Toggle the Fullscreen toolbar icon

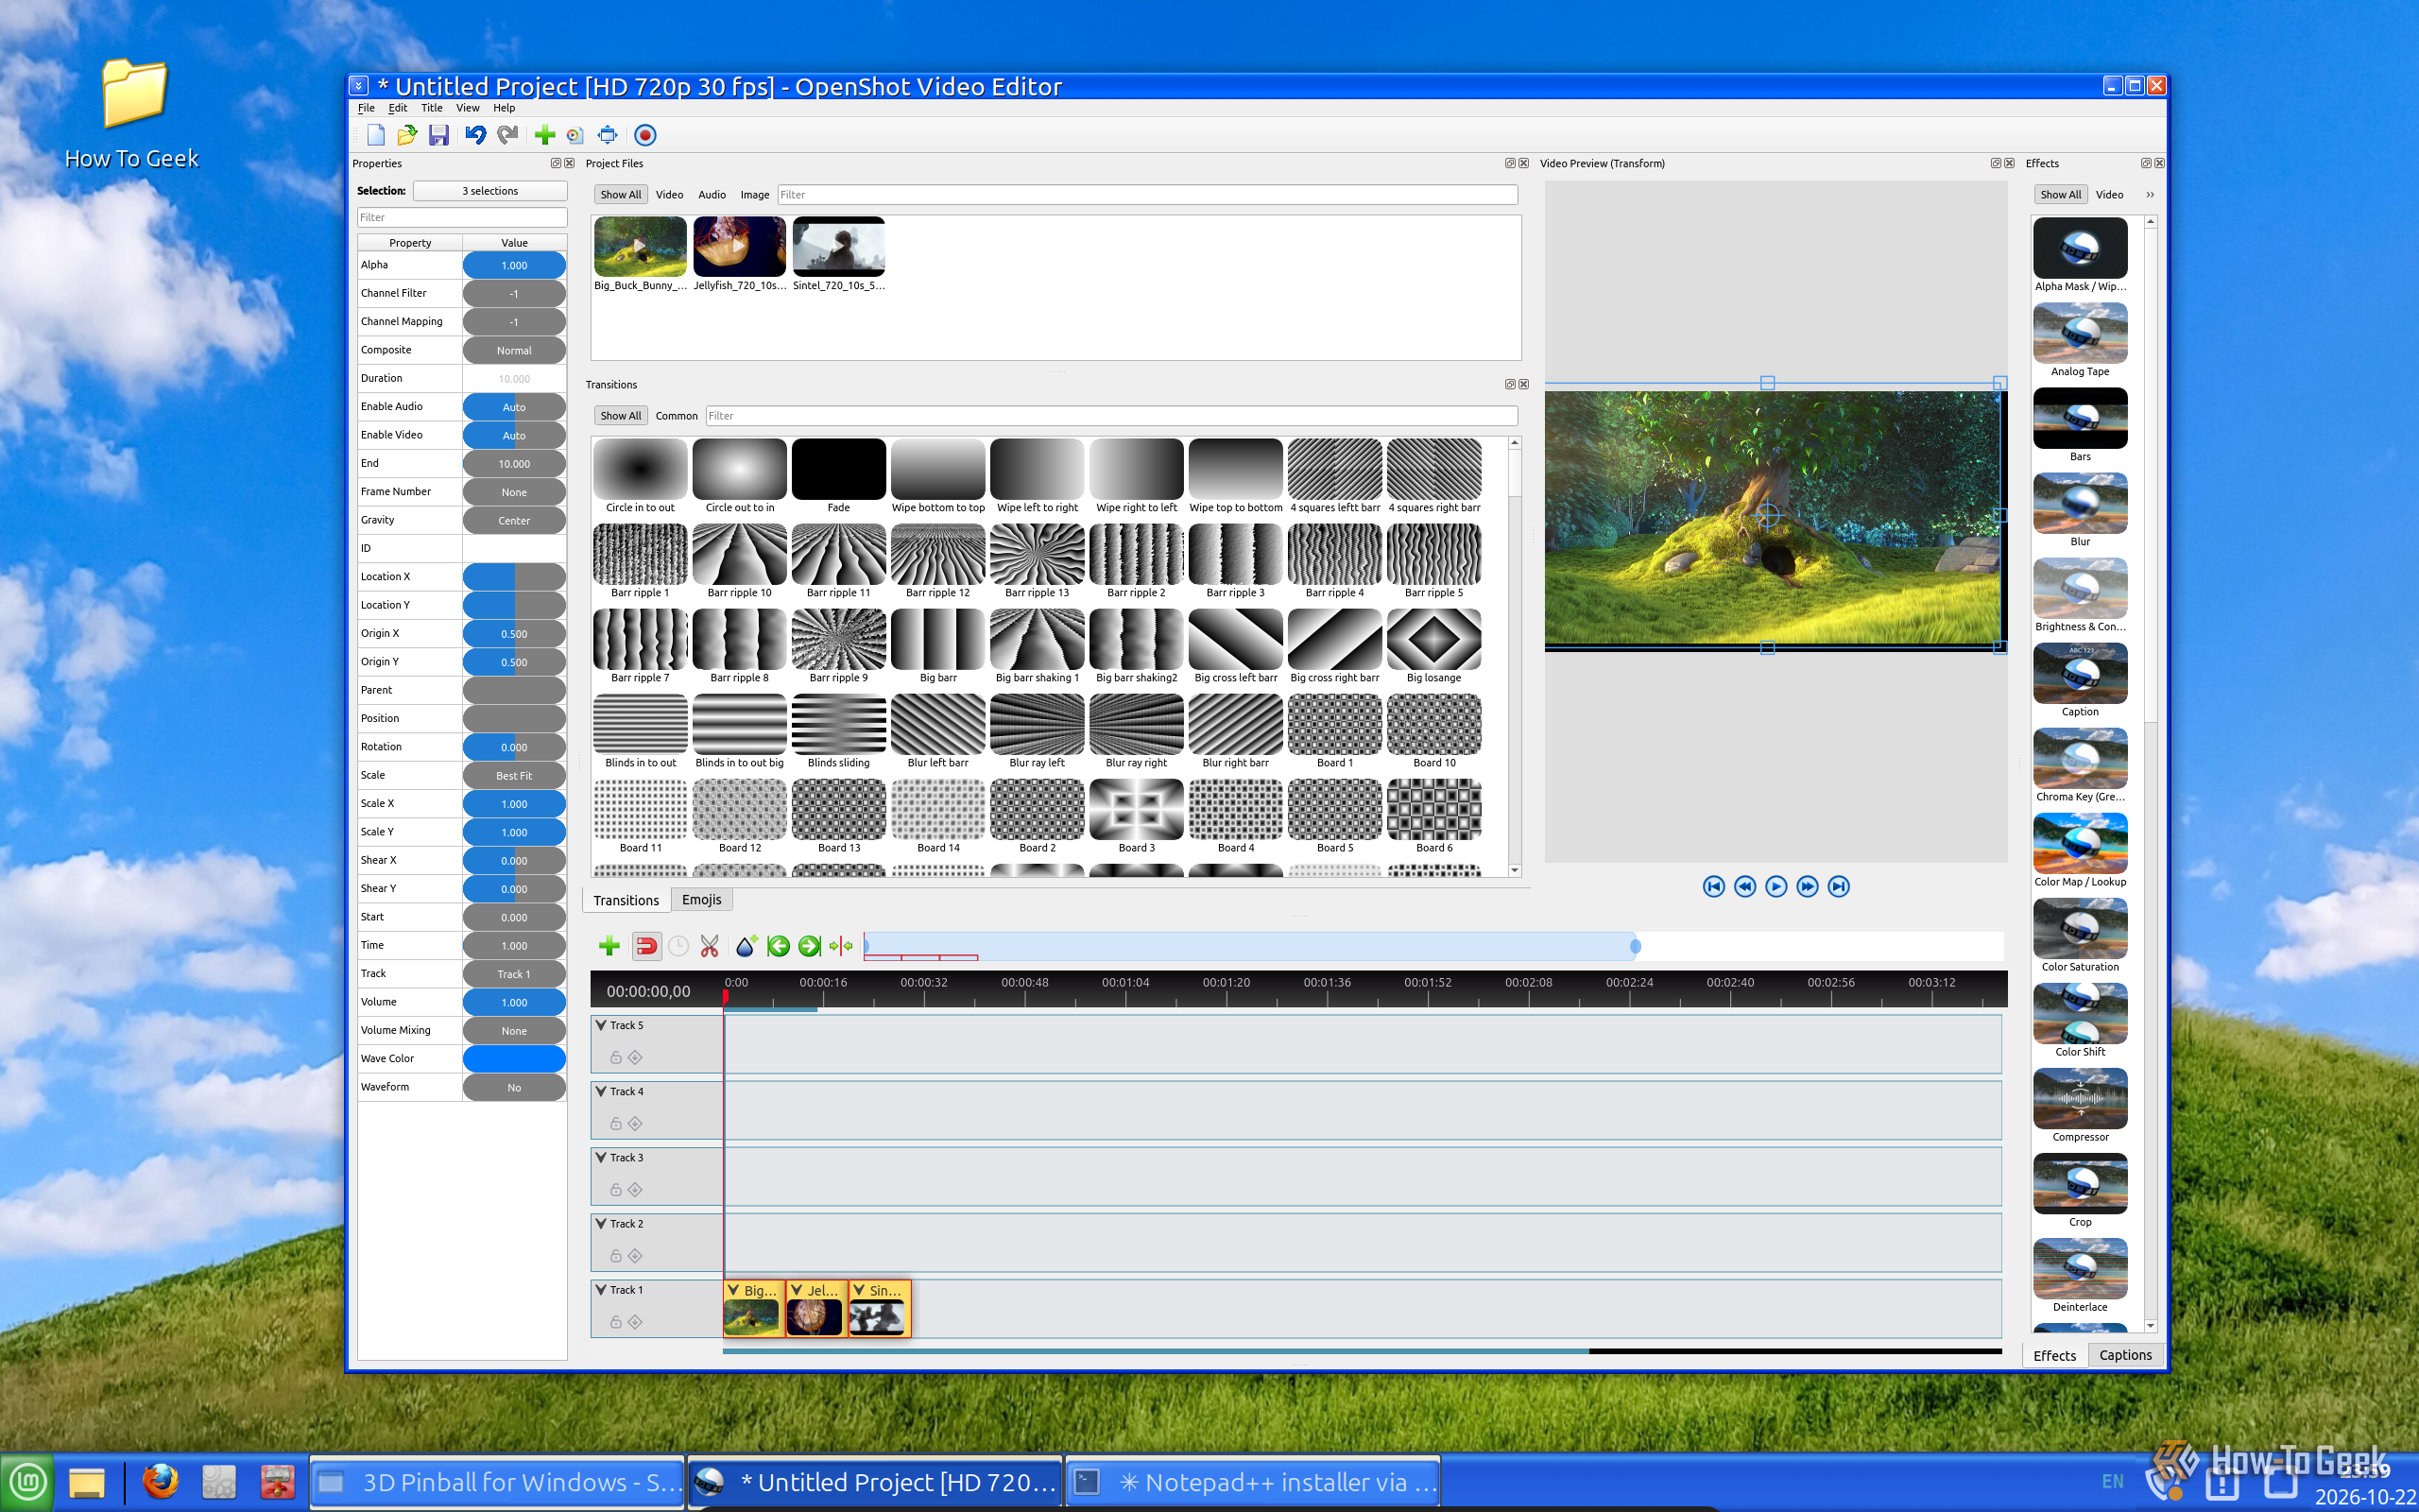(x=608, y=135)
